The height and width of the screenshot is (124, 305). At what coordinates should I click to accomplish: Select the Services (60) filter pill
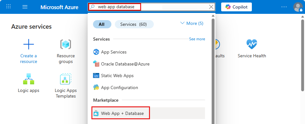coord(134,24)
